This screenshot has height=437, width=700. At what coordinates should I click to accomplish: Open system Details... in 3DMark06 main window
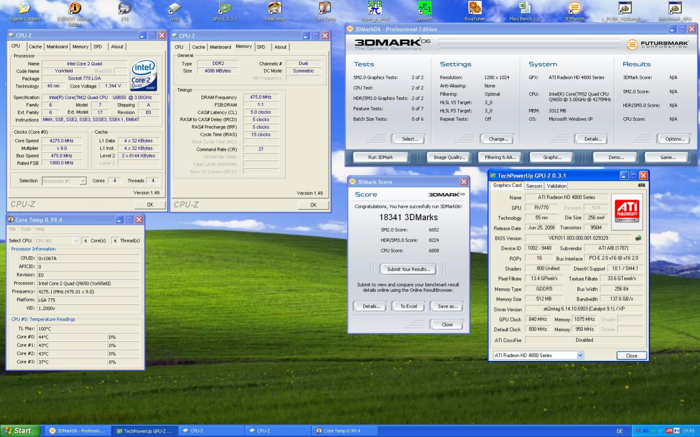pos(592,139)
